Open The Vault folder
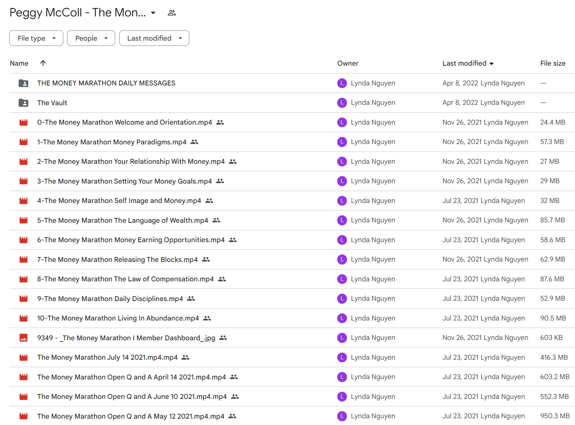This screenshot has width=575, height=425. pyautogui.click(x=52, y=103)
